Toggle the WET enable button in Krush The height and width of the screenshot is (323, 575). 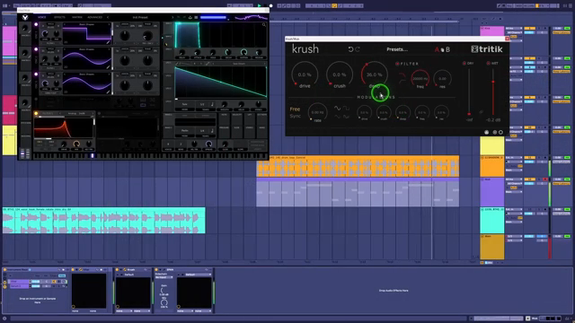point(488,64)
